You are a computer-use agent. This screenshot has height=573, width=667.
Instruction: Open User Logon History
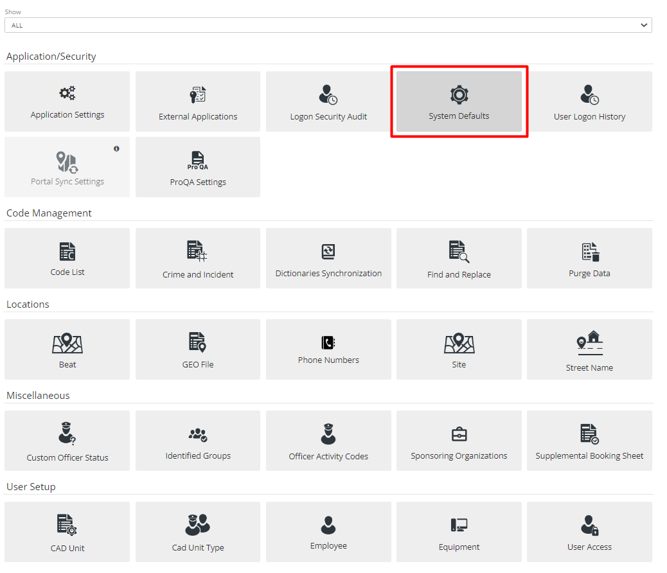pos(589,101)
